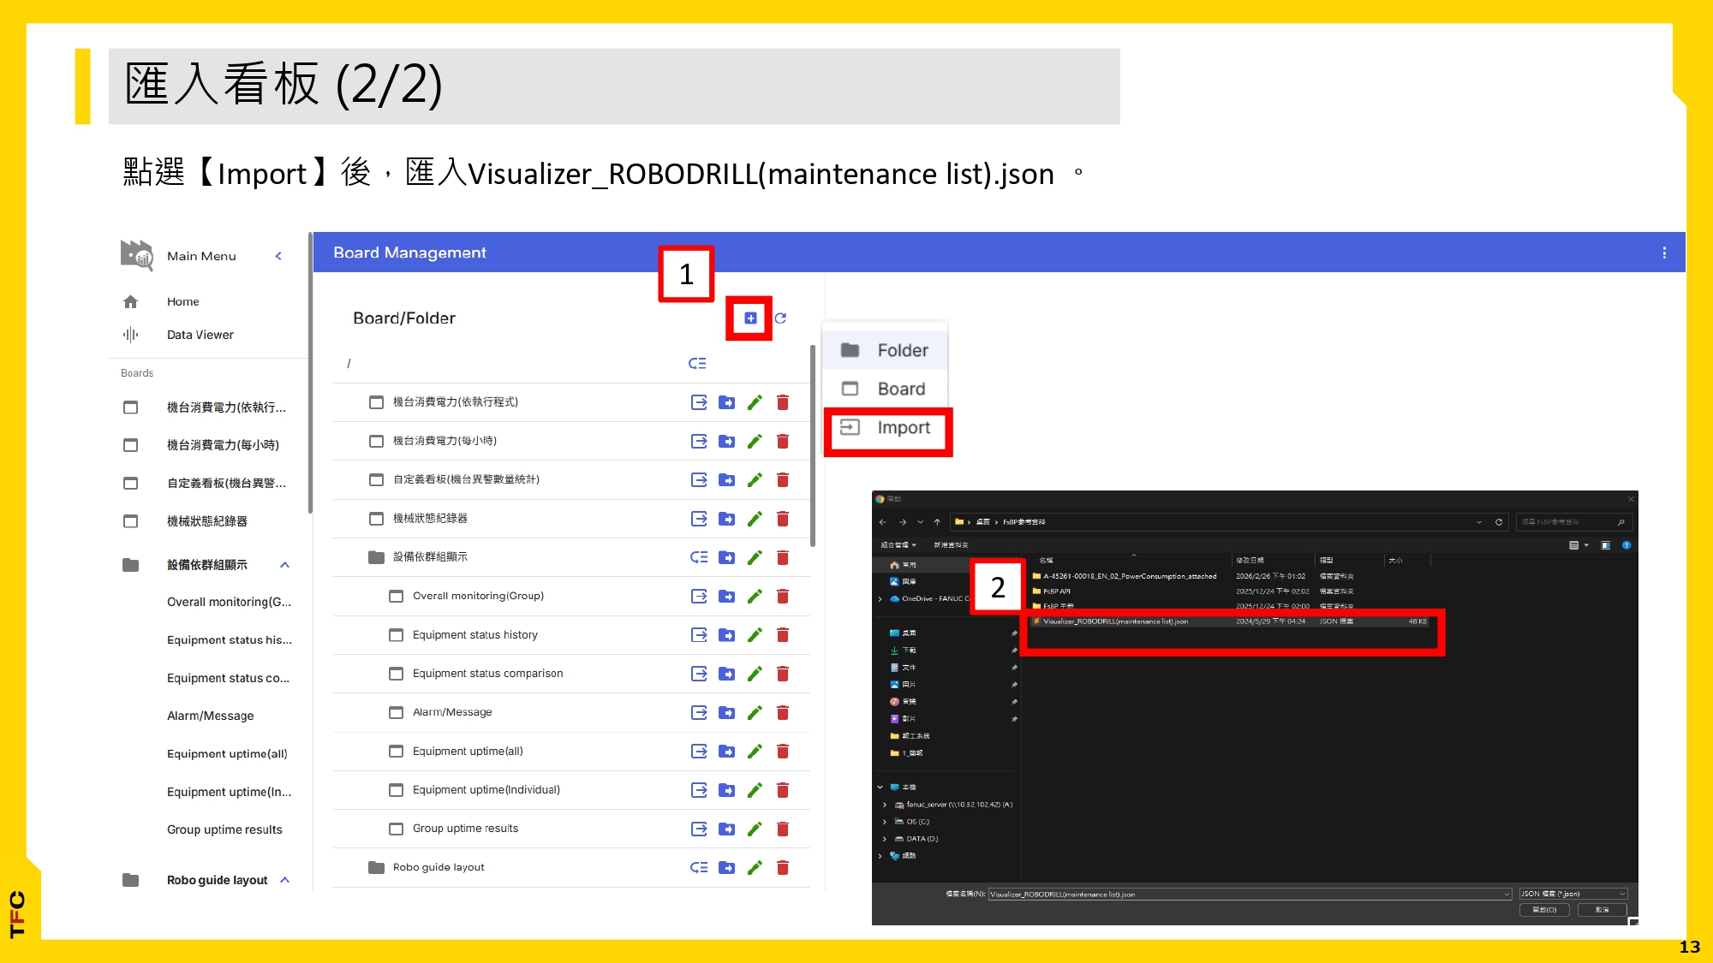1713x963 pixels.
Task: Expand the OS (C:) drive node
Action: coord(885,822)
